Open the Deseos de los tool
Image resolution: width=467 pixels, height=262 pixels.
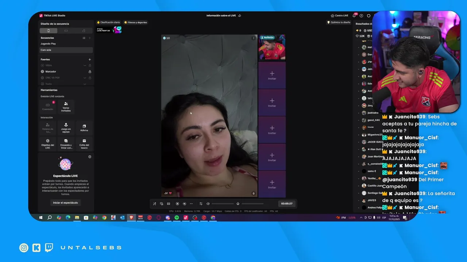47,128
